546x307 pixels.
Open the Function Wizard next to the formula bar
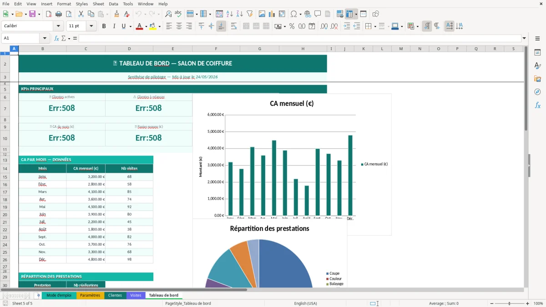tap(57, 38)
